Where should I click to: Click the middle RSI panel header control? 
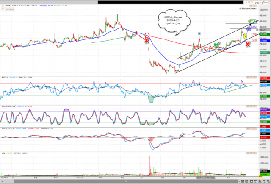(251, 78)
